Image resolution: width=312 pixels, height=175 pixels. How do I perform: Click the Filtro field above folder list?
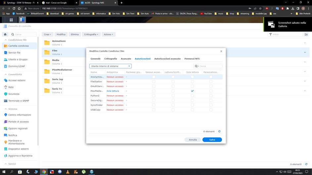click(x=285, y=34)
